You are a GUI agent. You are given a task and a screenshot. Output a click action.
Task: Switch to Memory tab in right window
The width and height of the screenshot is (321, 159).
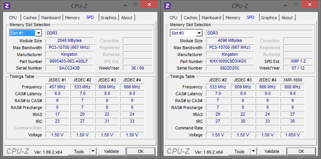tap(233, 18)
